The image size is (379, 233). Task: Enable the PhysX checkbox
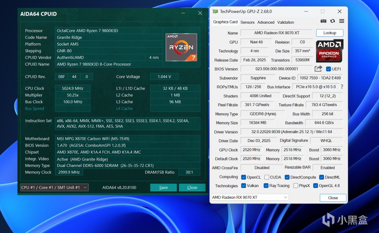pyautogui.click(x=296, y=186)
